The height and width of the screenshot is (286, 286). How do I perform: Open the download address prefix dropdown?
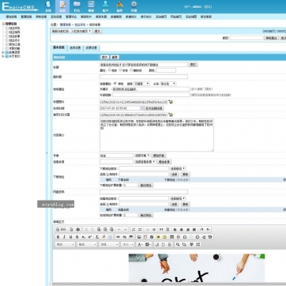178,168
